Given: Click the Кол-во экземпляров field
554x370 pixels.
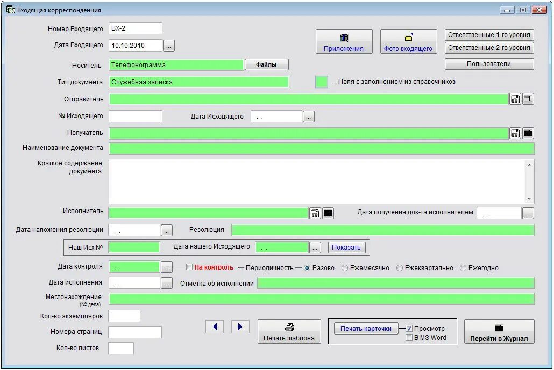Looking at the screenshot, I should click(124, 316).
